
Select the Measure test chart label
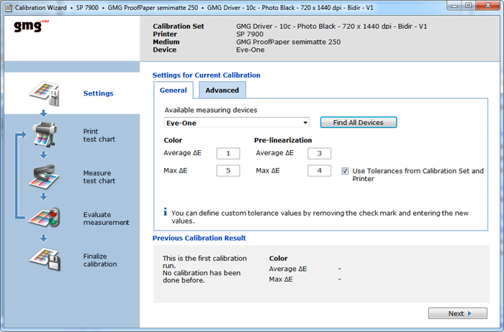[x=99, y=177]
